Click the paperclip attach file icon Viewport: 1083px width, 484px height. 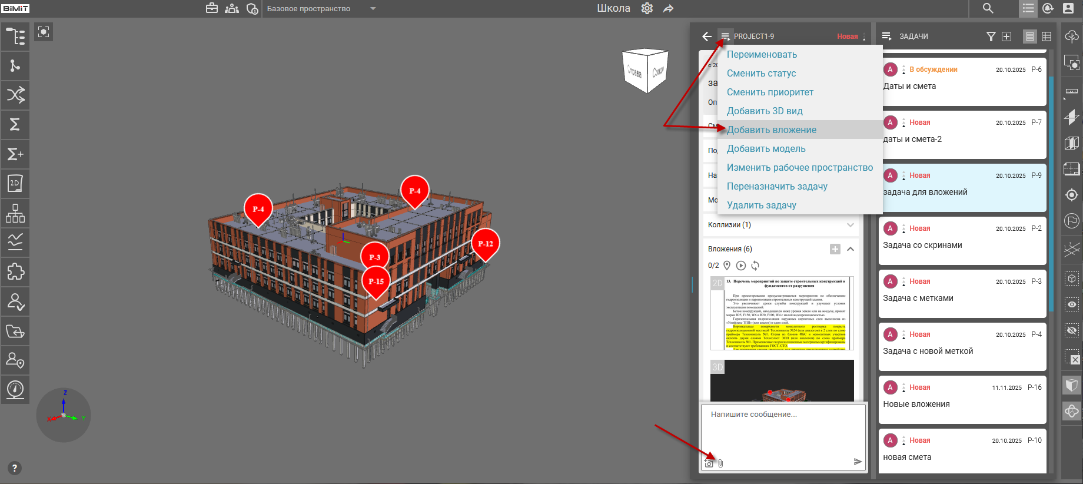point(720,463)
